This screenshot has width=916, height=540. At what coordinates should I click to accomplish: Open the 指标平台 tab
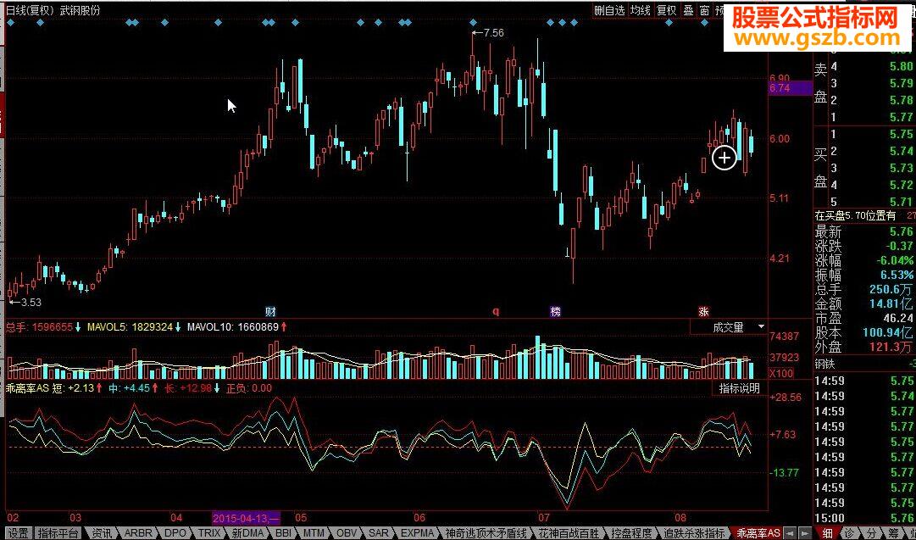coord(58,533)
